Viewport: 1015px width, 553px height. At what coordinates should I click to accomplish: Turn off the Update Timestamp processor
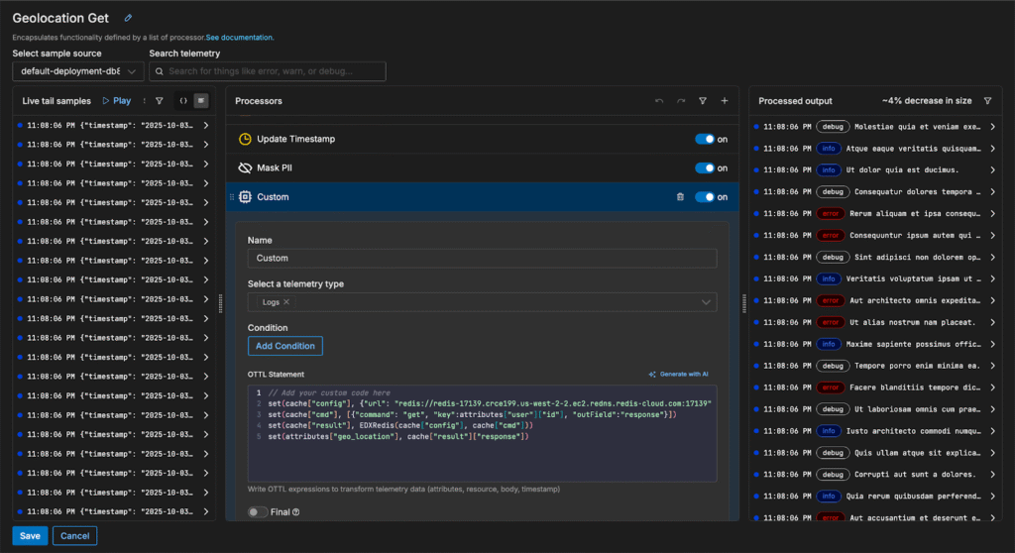[x=705, y=140]
